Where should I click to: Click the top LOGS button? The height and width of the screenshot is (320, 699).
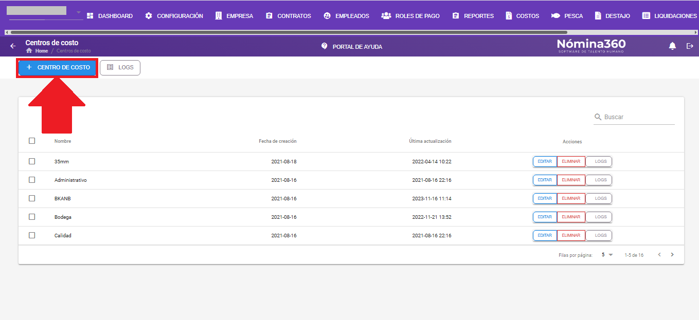[x=120, y=67]
